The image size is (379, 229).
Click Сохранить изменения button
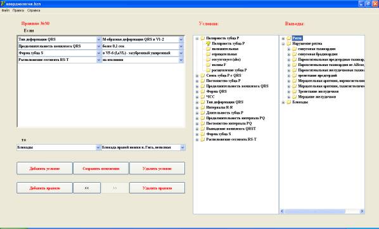(x=101, y=168)
